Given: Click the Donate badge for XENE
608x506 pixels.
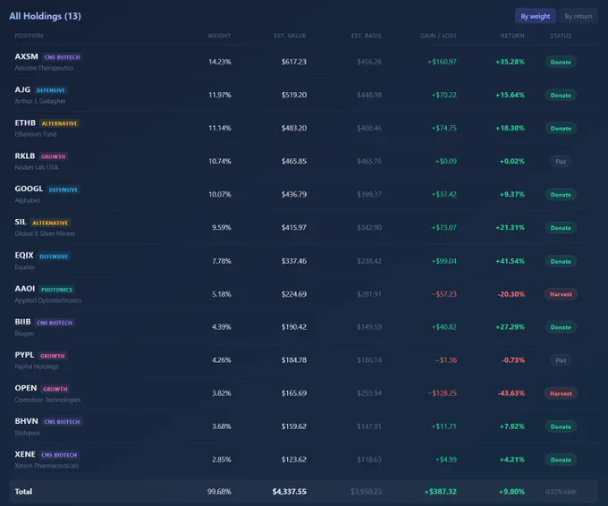Looking at the screenshot, I should pyautogui.click(x=561, y=460).
